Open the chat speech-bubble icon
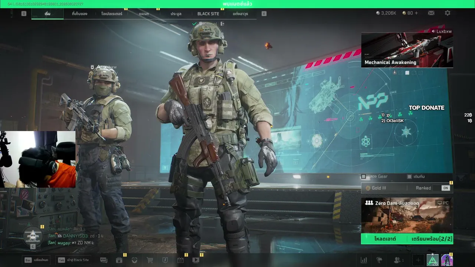Screen dimensions: 475x267 [x=104, y=260]
